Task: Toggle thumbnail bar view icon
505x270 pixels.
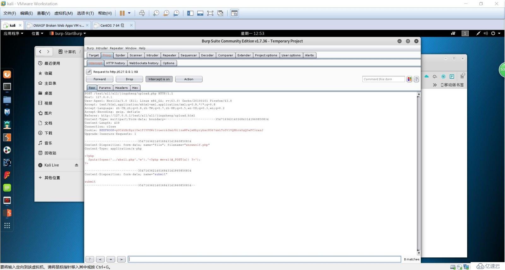Action: 200,13
